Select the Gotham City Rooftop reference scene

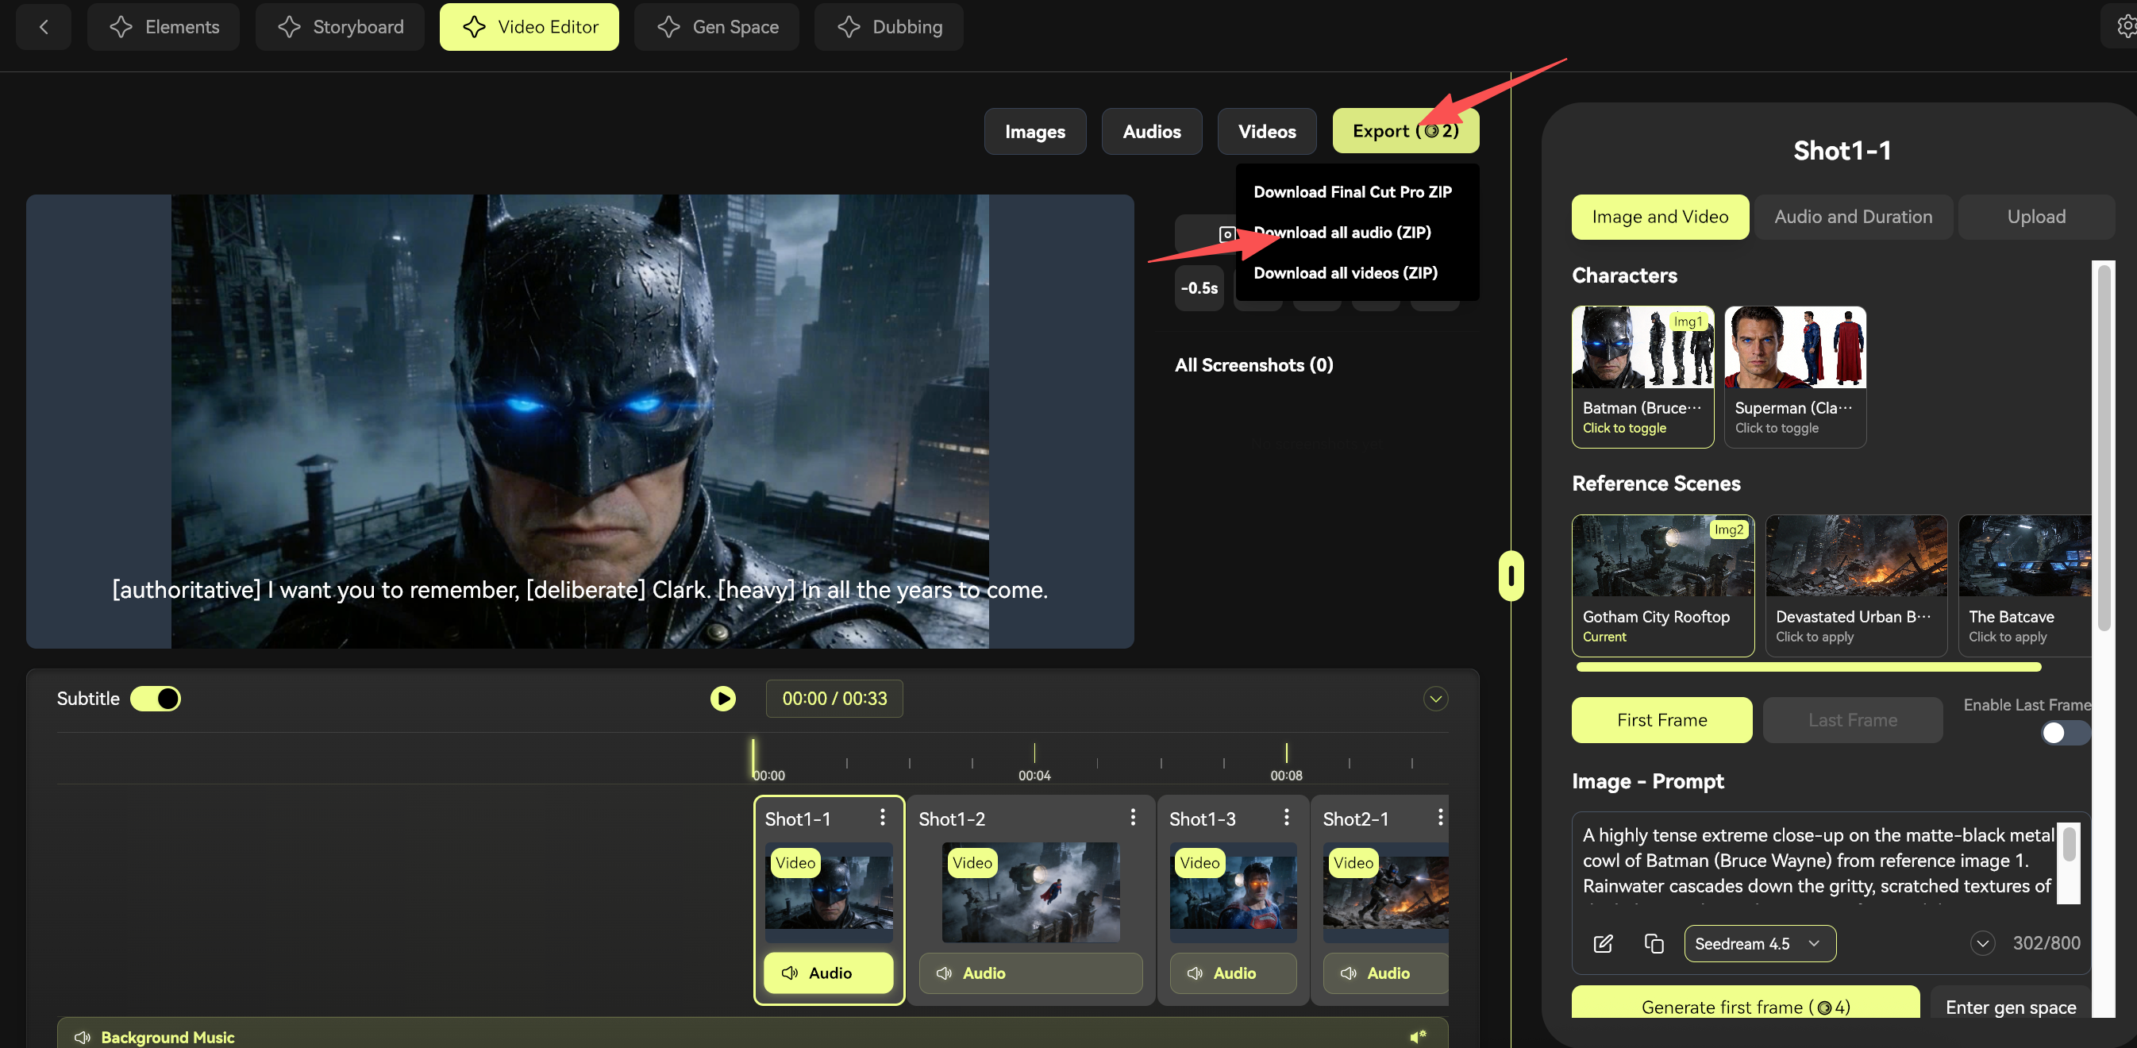tap(1662, 586)
